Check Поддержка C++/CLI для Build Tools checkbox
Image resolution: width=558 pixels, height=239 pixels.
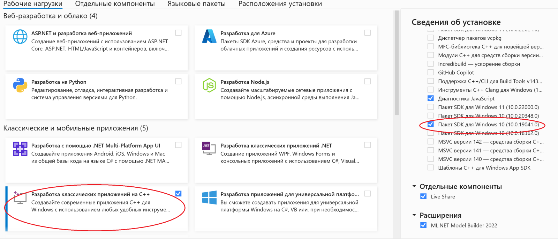pos(431,81)
